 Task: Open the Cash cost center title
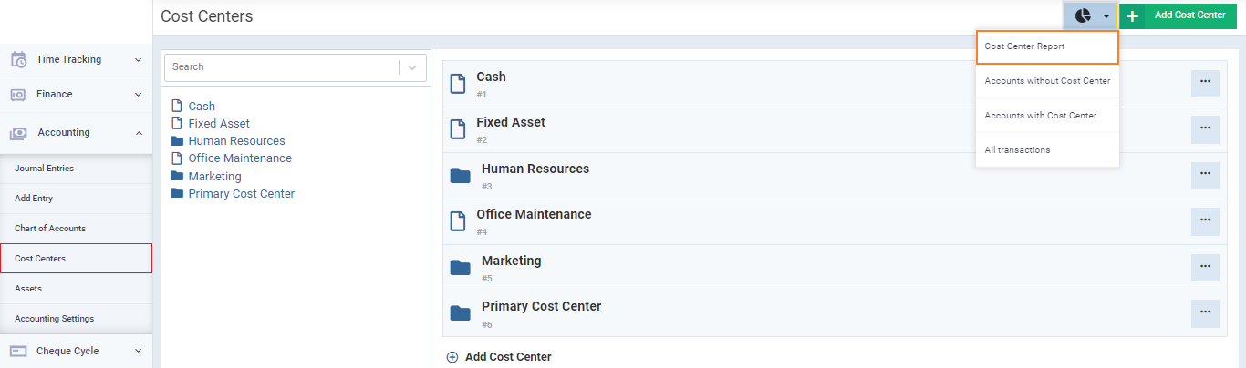click(x=491, y=77)
